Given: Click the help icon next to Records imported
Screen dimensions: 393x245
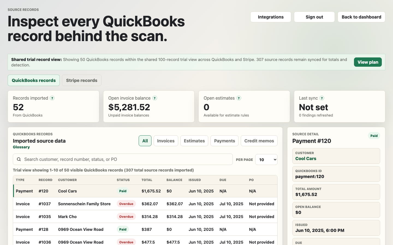Looking at the screenshot, I should click(52, 98).
